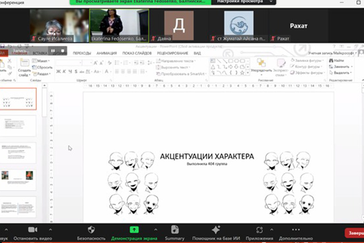Screen dimensions: 364x243
Task: Click the More (Дополнительно) three-dots icon
Action: [x=296, y=230]
